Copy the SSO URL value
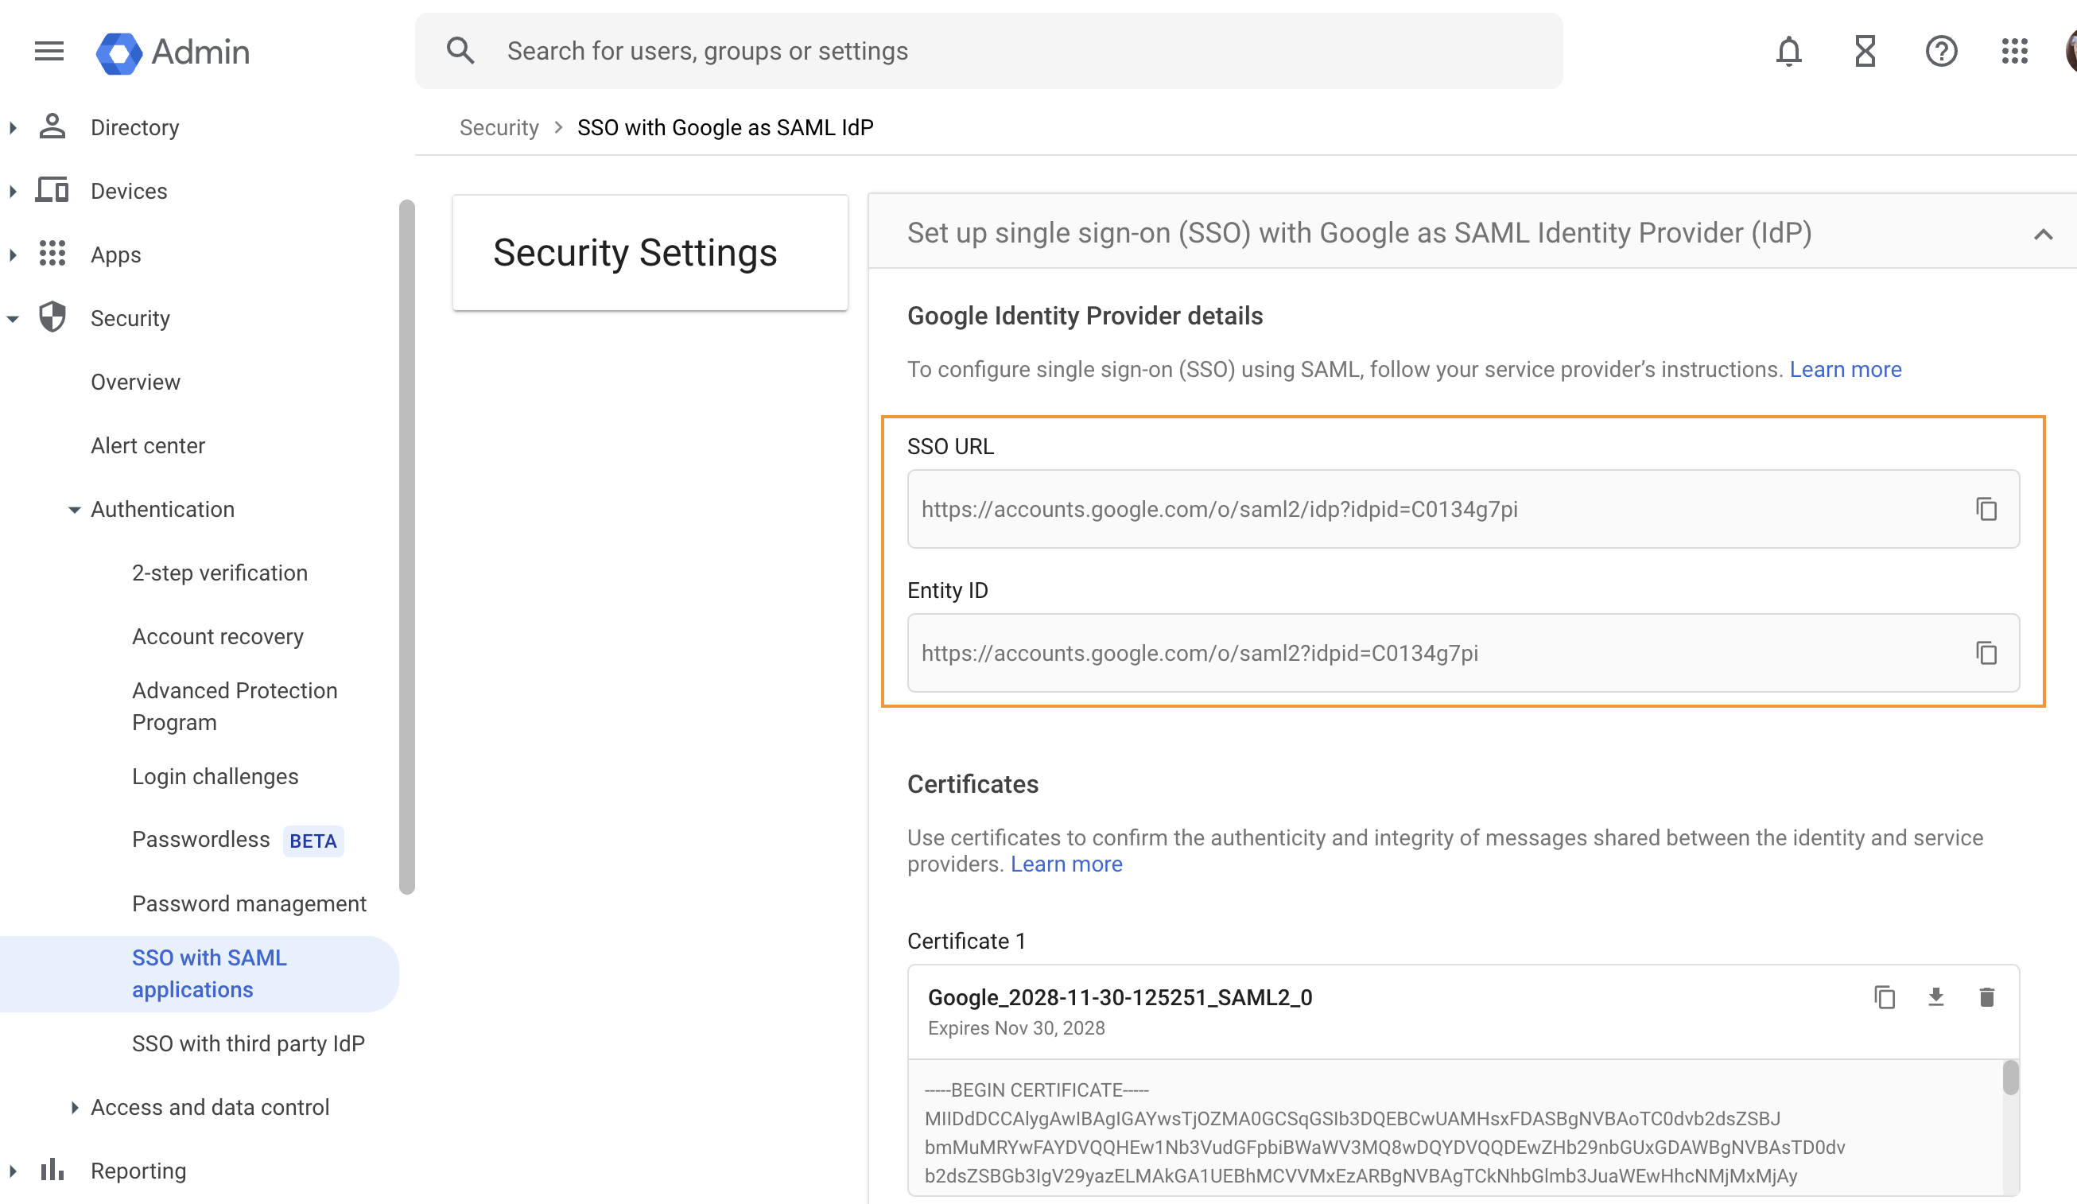This screenshot has width=2077, height=1204. click(x=1986, y=509)
